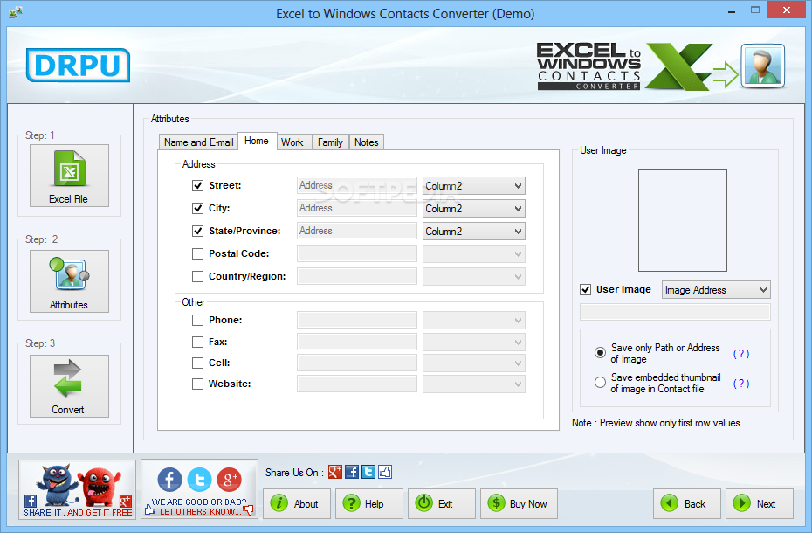
Task: Enable the Cell checkbox
Action: (198, 363)
